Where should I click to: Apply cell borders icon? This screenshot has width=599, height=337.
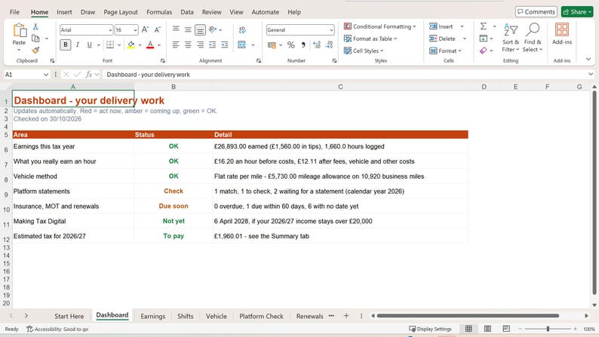[110, 44]
